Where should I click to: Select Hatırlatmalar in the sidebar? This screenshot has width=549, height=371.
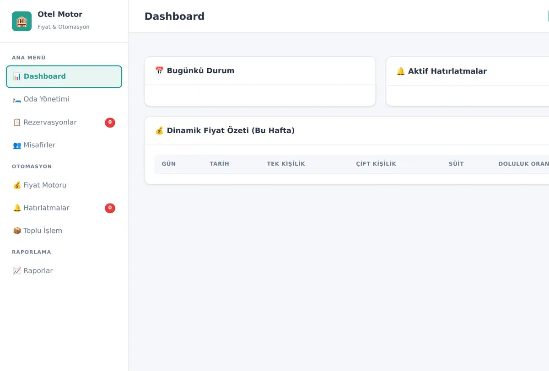click(64, 208)
